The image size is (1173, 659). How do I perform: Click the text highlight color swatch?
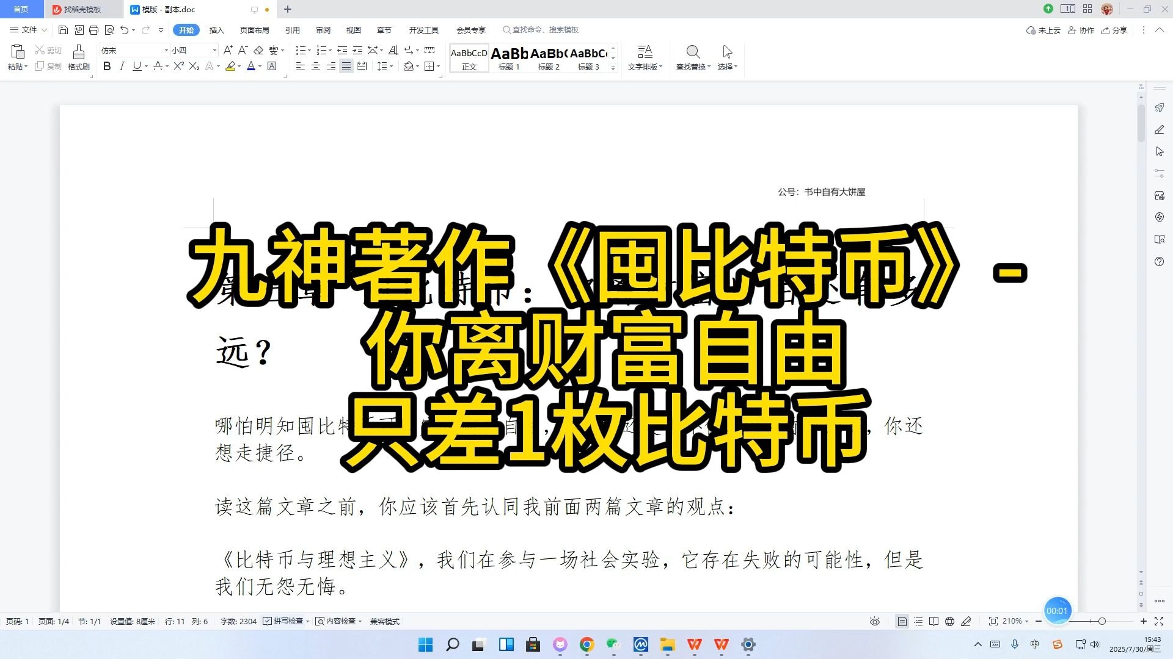[x=230, y=66]
